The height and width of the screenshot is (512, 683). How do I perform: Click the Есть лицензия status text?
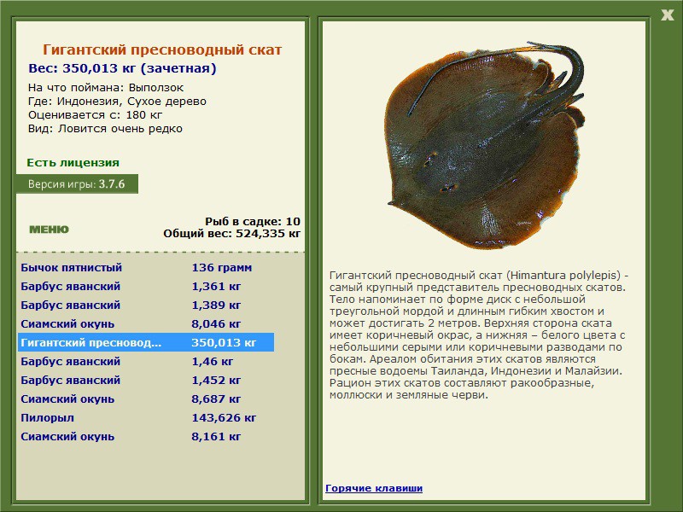point(73,163)
